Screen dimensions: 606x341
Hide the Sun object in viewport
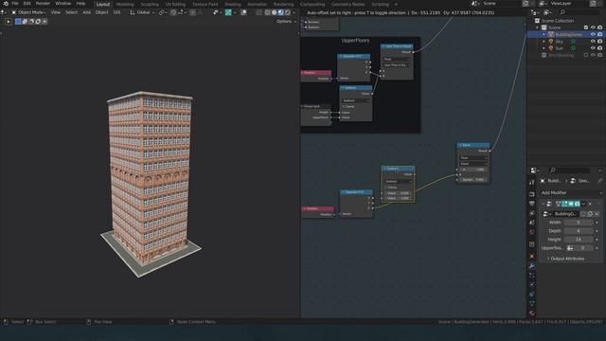[x=593, y=48]
